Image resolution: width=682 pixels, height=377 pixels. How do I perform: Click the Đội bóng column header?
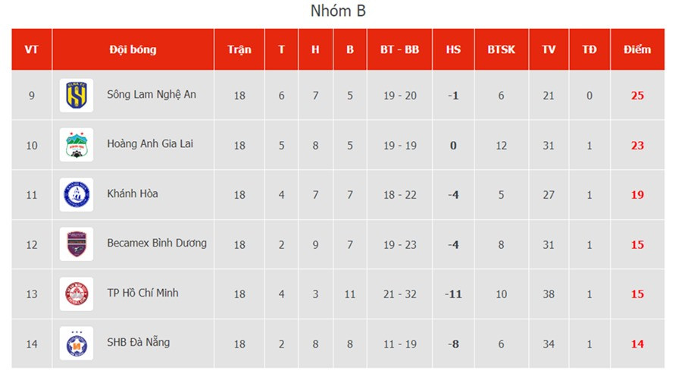(133, 49)
